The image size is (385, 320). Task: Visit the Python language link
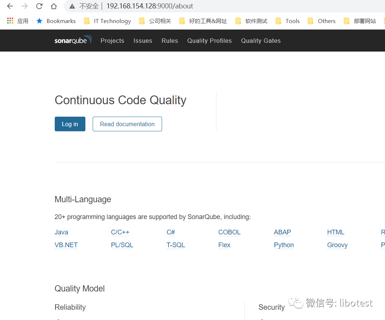tap(284, 245)
